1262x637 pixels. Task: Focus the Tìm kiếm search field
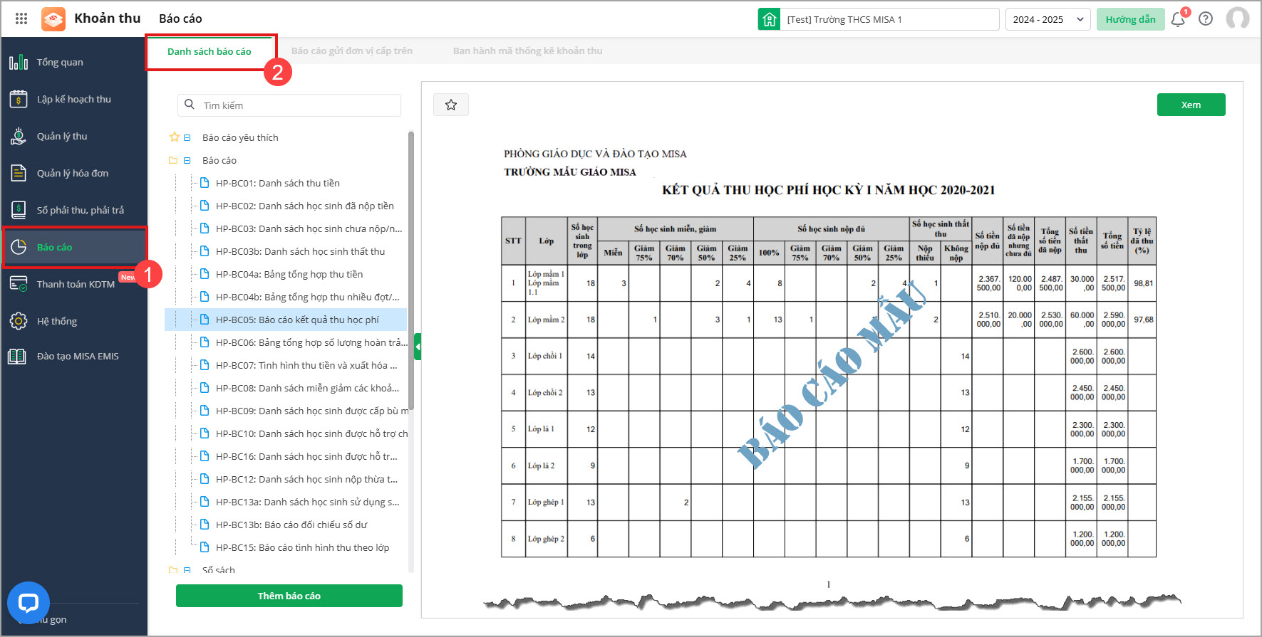(289, 105)
